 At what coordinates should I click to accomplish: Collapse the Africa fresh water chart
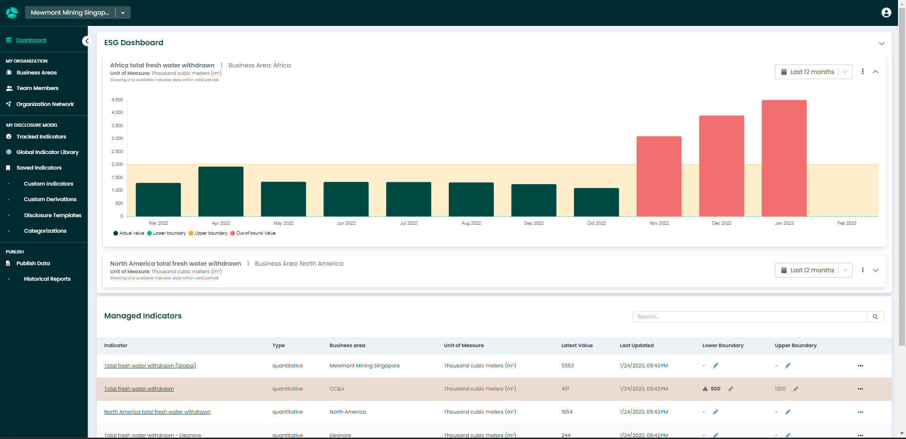(876, 72)
